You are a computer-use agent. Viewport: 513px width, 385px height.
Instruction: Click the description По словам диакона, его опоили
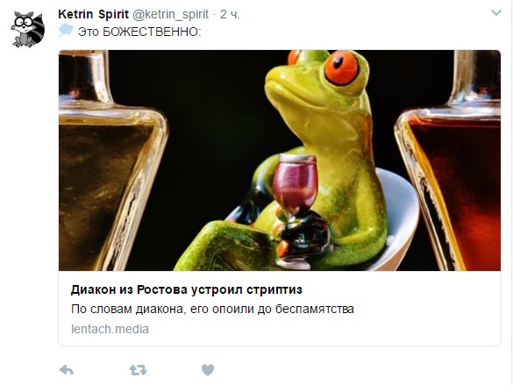tap(212, 309)
